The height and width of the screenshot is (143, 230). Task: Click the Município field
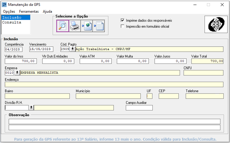108,96
